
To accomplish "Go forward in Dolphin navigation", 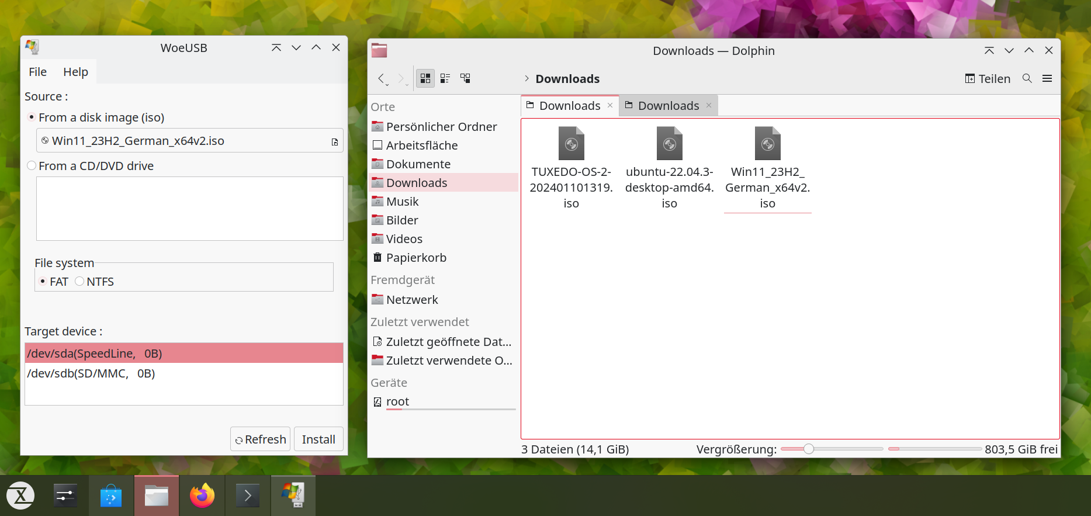I will [x=401, y=78].
